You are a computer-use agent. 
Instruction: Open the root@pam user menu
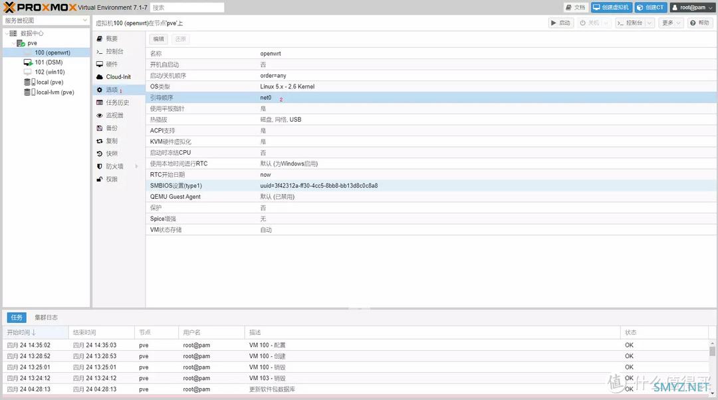point(692,7)
